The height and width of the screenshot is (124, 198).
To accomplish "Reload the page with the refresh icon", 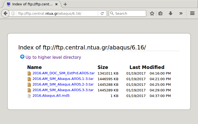I will pyautogui.click(x=102, y=13).
